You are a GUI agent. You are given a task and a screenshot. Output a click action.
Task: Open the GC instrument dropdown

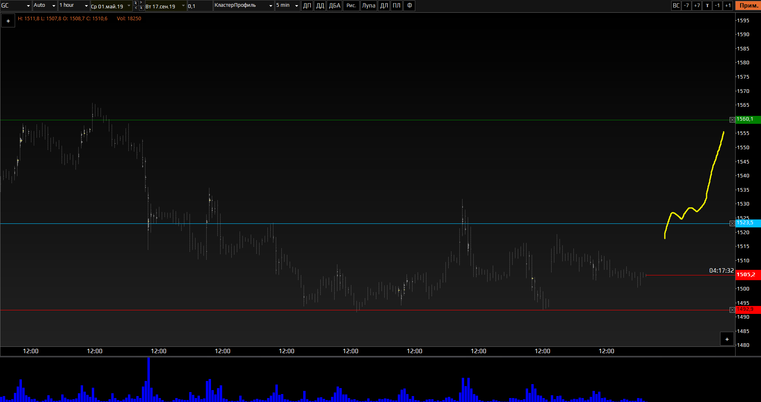(x=16, y=6)
